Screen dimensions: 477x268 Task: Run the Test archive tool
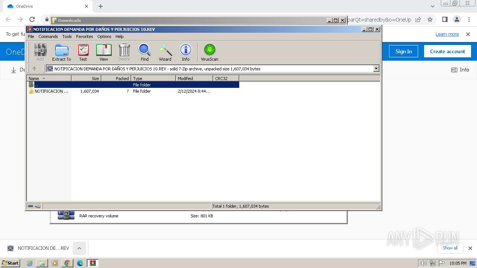[83, 52]
